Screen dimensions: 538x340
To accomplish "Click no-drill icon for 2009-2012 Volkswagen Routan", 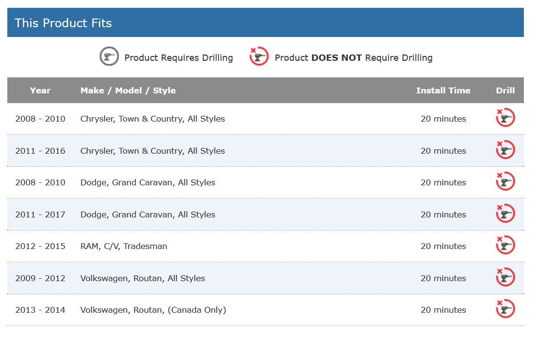I will pos(505,277).
